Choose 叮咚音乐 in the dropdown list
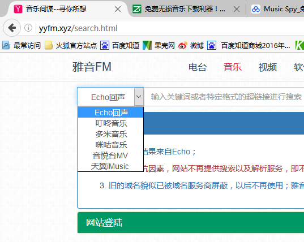Image resolution: width=304 pixels, height=242 pixels. click(111, 123)
